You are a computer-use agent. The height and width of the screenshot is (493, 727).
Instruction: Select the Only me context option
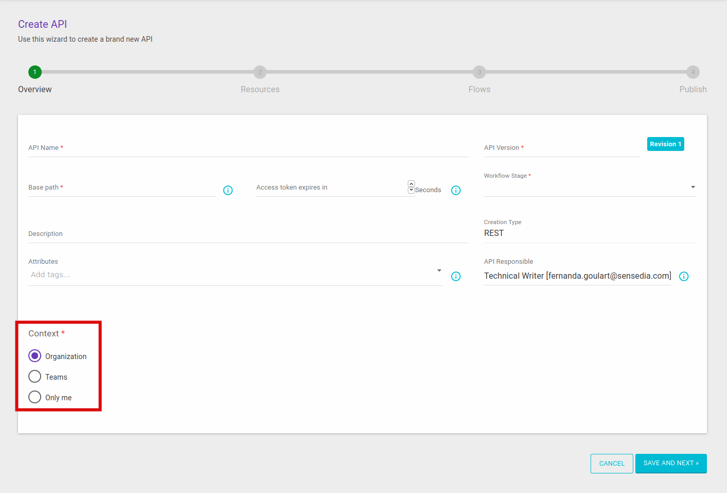34,397
